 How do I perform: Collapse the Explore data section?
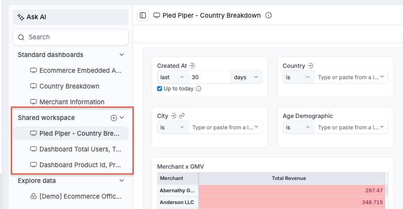(122, 180)
